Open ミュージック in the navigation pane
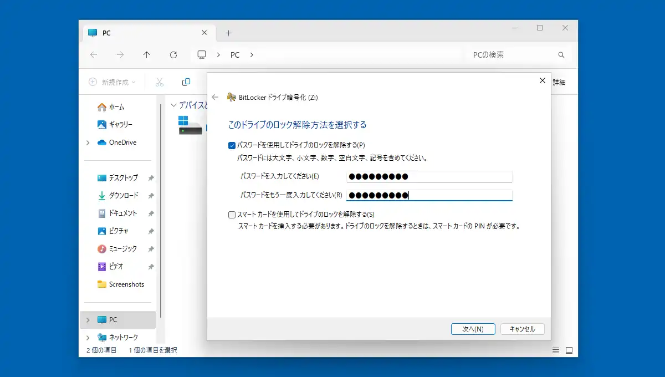 (x=117, y=249)
